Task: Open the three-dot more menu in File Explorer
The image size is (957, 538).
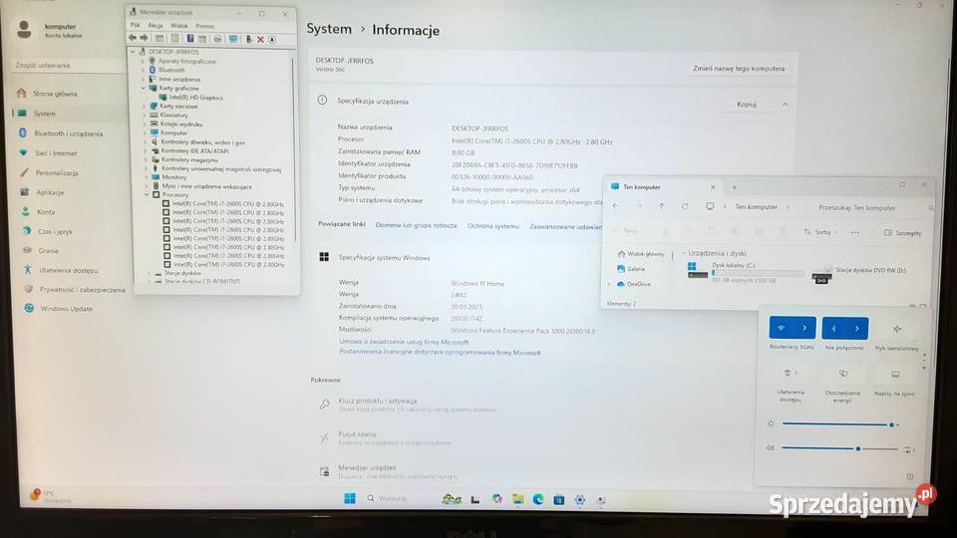Action: click(854, 232)
